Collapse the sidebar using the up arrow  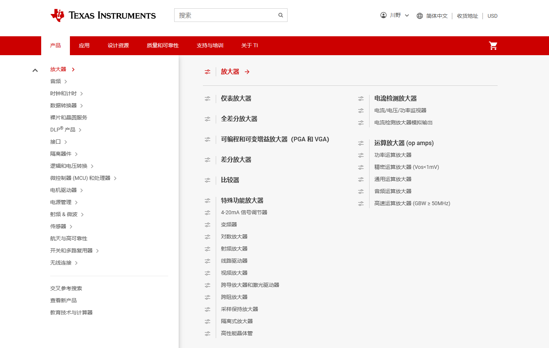point(35,70)
